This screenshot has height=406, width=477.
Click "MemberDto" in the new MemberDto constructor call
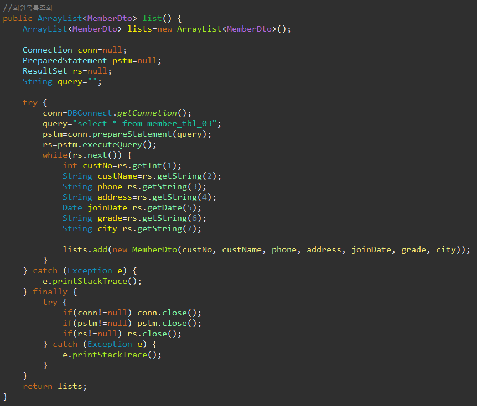coord(154,249)
